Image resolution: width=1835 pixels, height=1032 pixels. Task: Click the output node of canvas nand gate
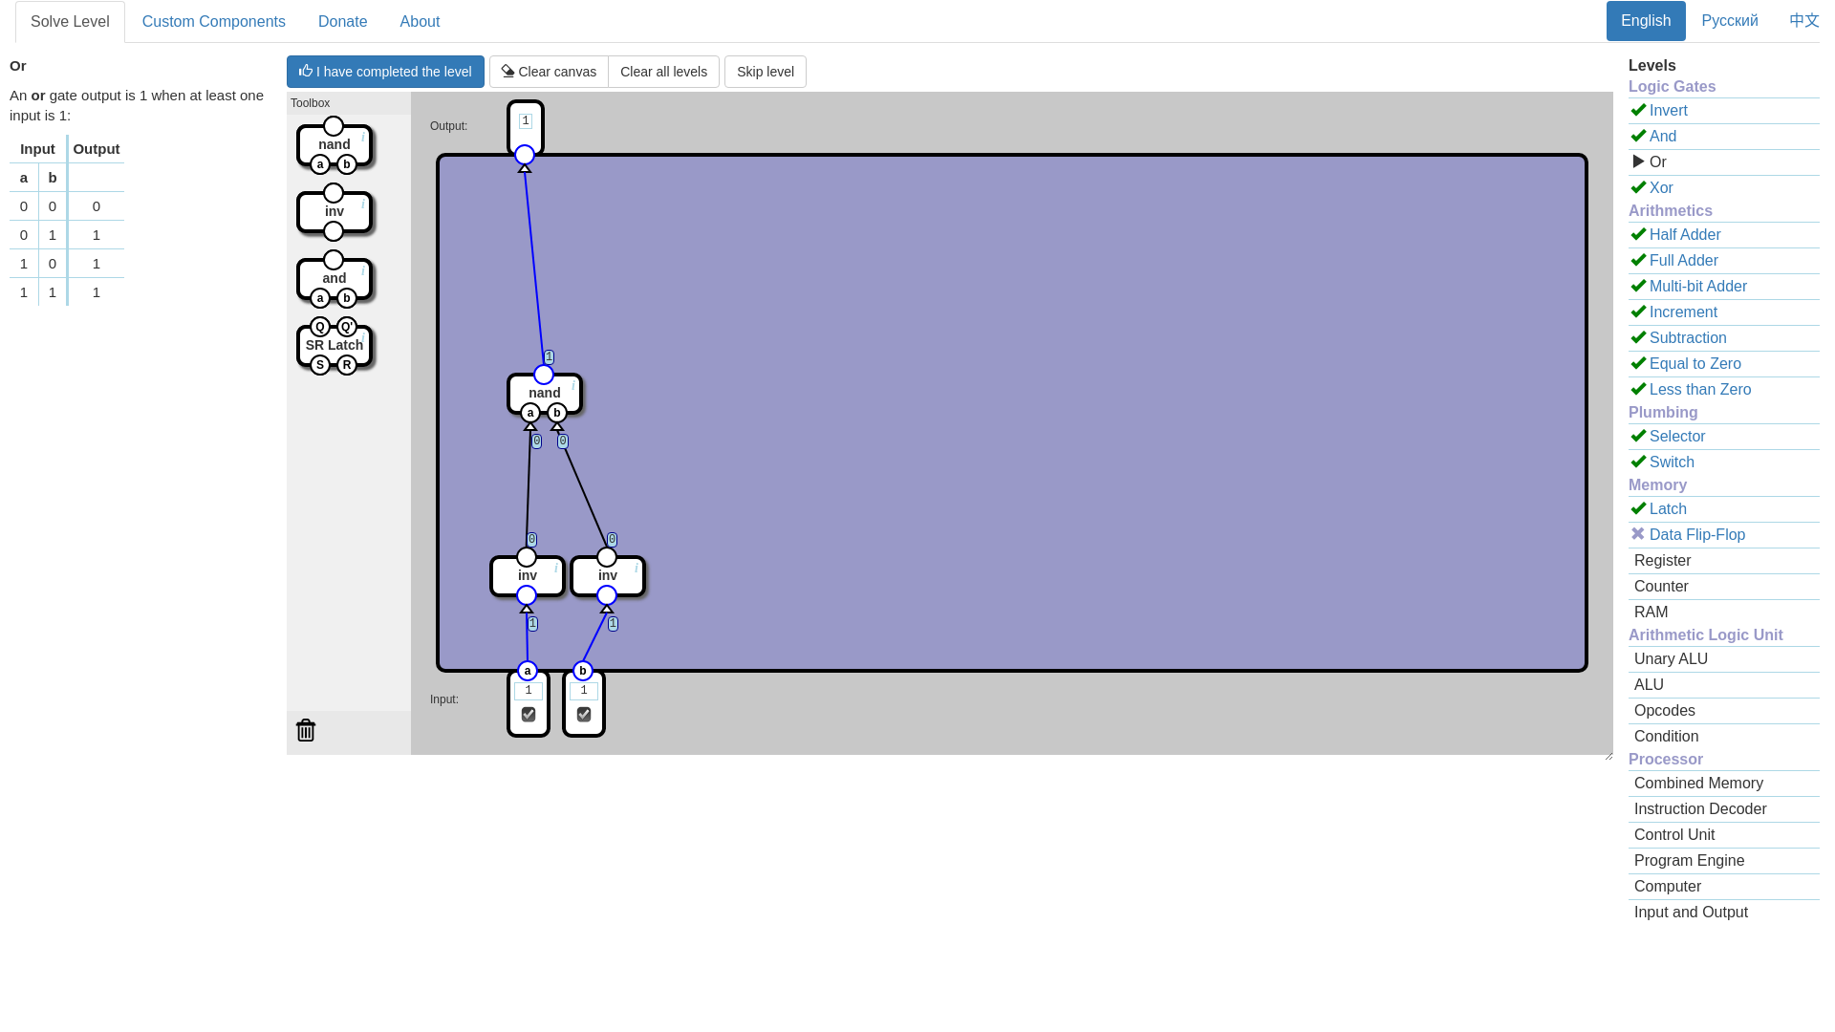(x=544, y=375)
